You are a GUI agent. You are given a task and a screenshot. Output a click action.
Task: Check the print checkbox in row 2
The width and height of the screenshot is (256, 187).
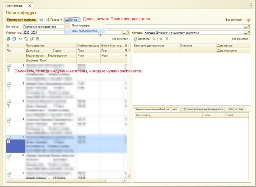[x=9, y=88]
